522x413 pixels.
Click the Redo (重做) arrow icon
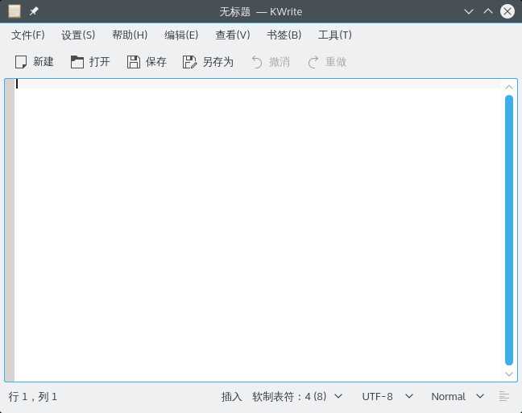pos(313,62)
